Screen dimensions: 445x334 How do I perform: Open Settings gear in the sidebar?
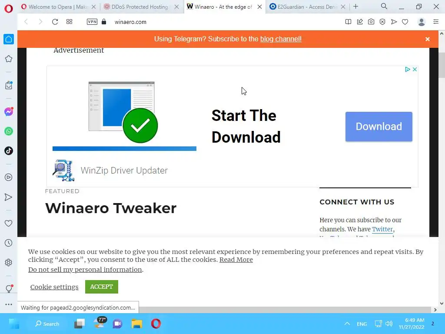(x=9, y=262)
